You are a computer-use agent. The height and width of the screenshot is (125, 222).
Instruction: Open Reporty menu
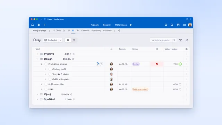[107, 25]
